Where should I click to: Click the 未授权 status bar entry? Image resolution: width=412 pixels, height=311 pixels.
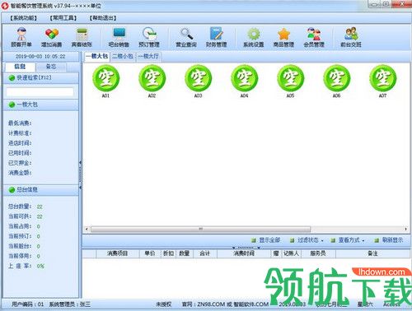(164, 304)
